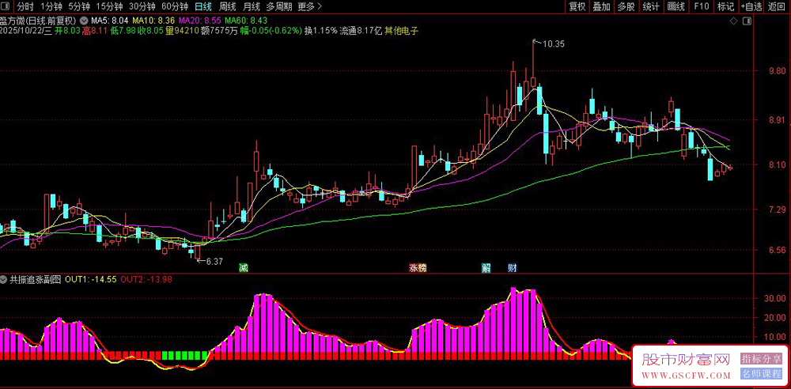Open the main chart indicator dropdown arrow
Viewport: 791px width, 389px height.
click(85, 20)
